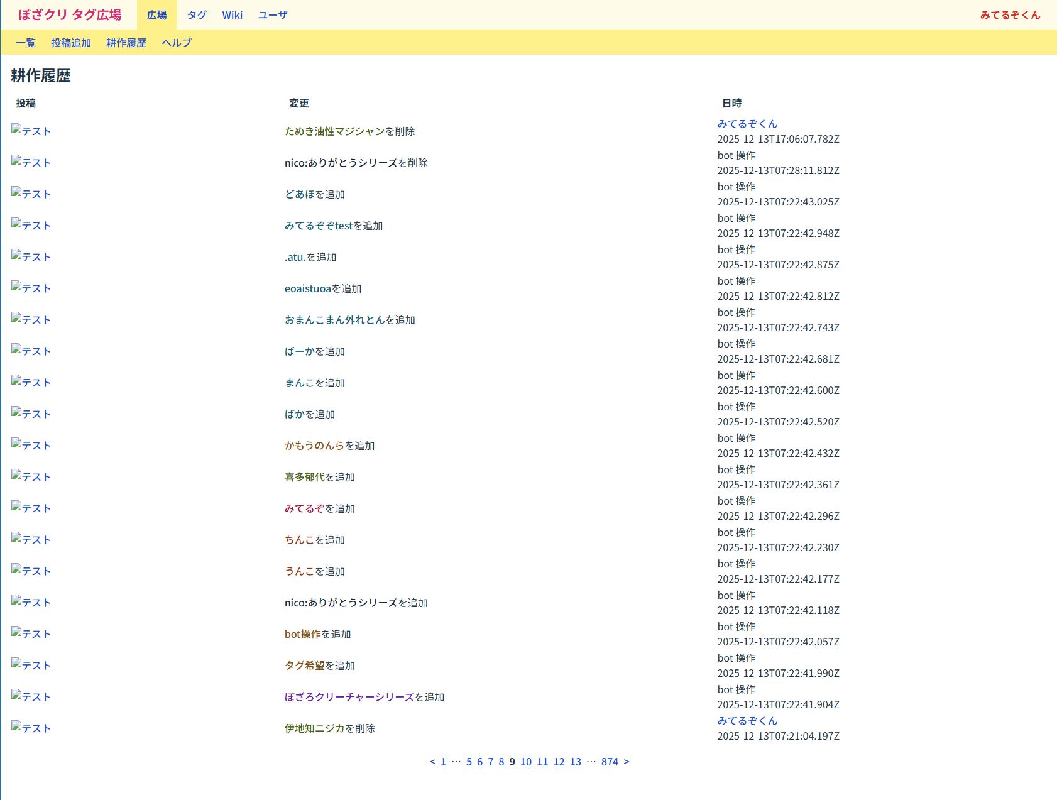Open thumbnail in the タグ希望 row
Viewport: 1057px width, 800px height.
coord(31,665)
